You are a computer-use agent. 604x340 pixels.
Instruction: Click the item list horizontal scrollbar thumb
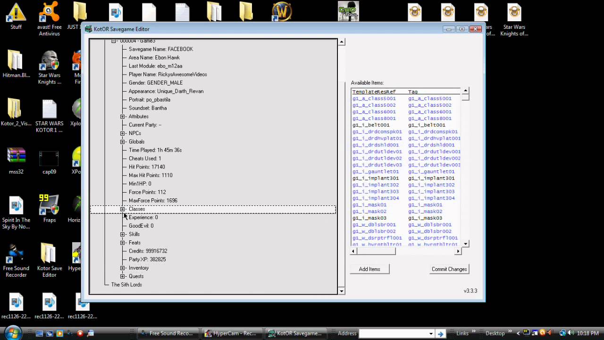(x=377, y=251)
